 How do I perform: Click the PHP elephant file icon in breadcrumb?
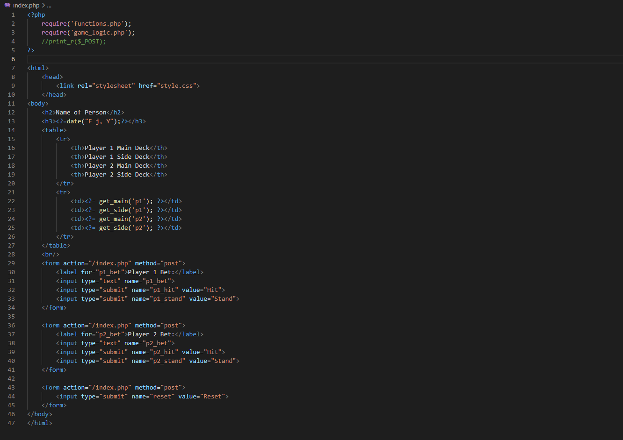click(7, 5)
